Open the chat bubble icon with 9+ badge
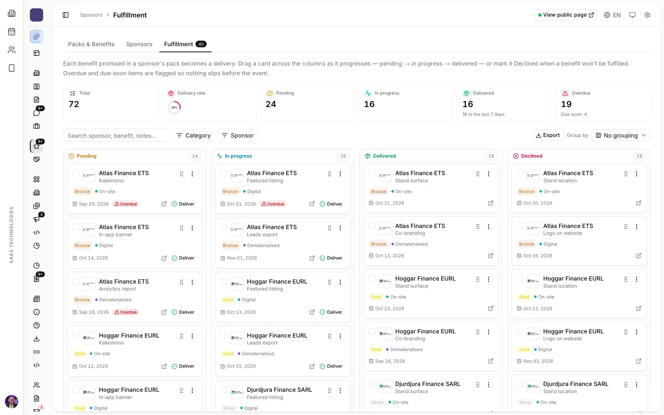 37,113
